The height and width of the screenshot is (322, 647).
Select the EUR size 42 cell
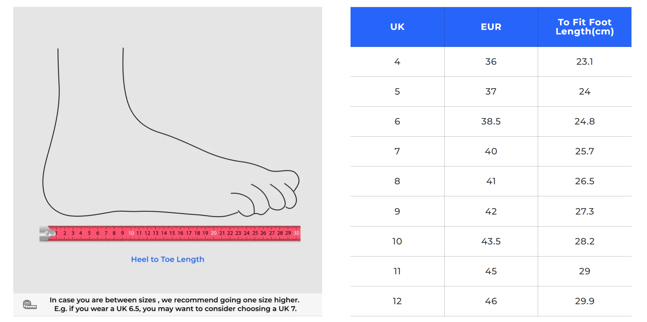click(x=491, y=212)
